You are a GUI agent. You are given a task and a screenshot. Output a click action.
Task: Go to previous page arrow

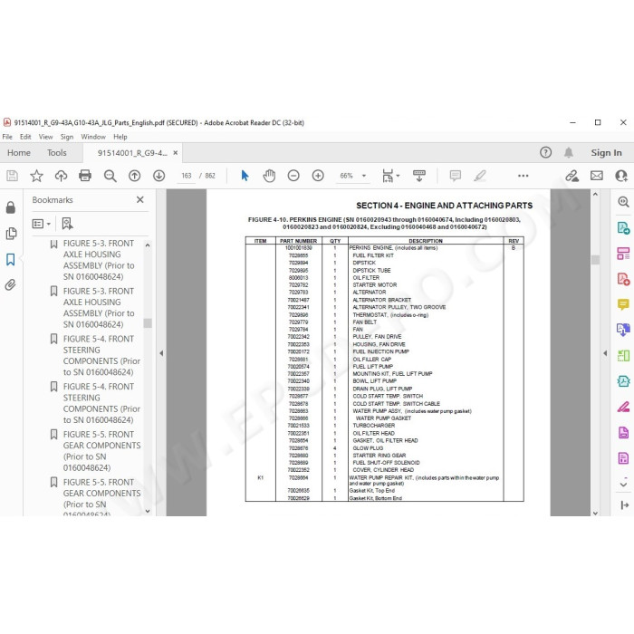(x=134, y=176)
